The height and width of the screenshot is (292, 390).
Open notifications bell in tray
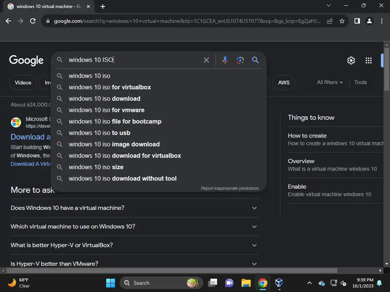[x=379, y=283]
